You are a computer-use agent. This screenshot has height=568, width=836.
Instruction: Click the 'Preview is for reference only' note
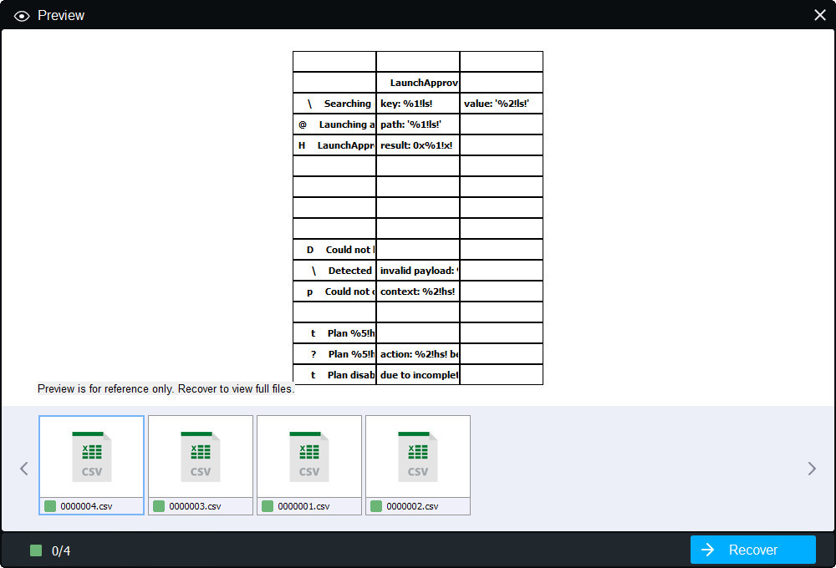166,389
